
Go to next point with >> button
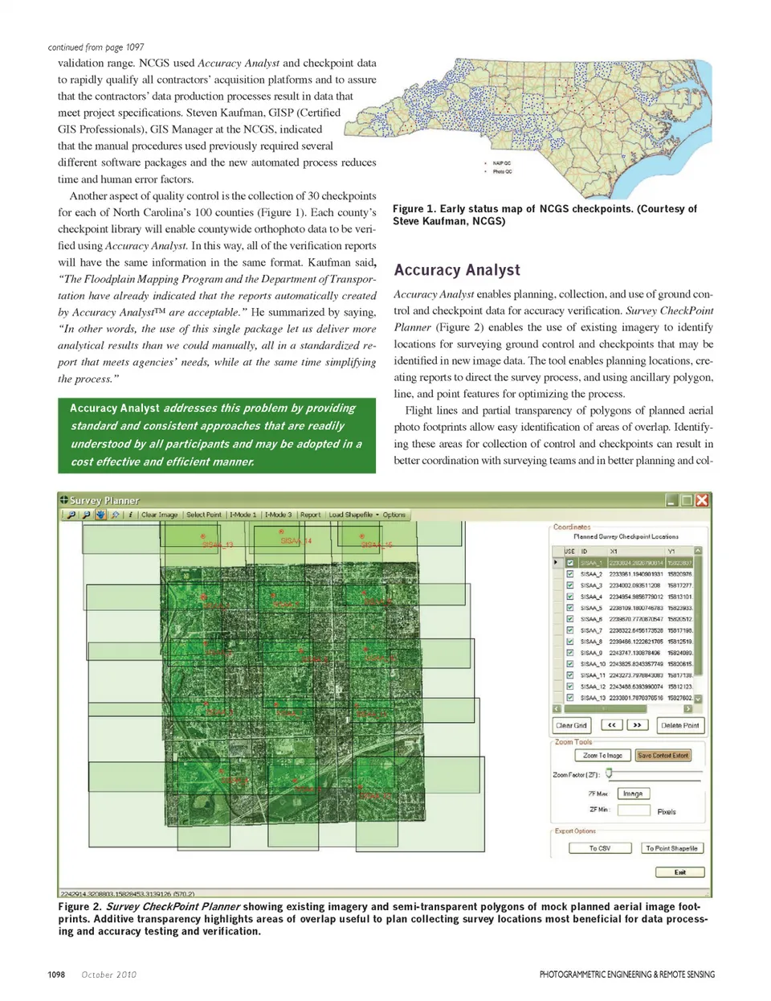click(637, 724)
